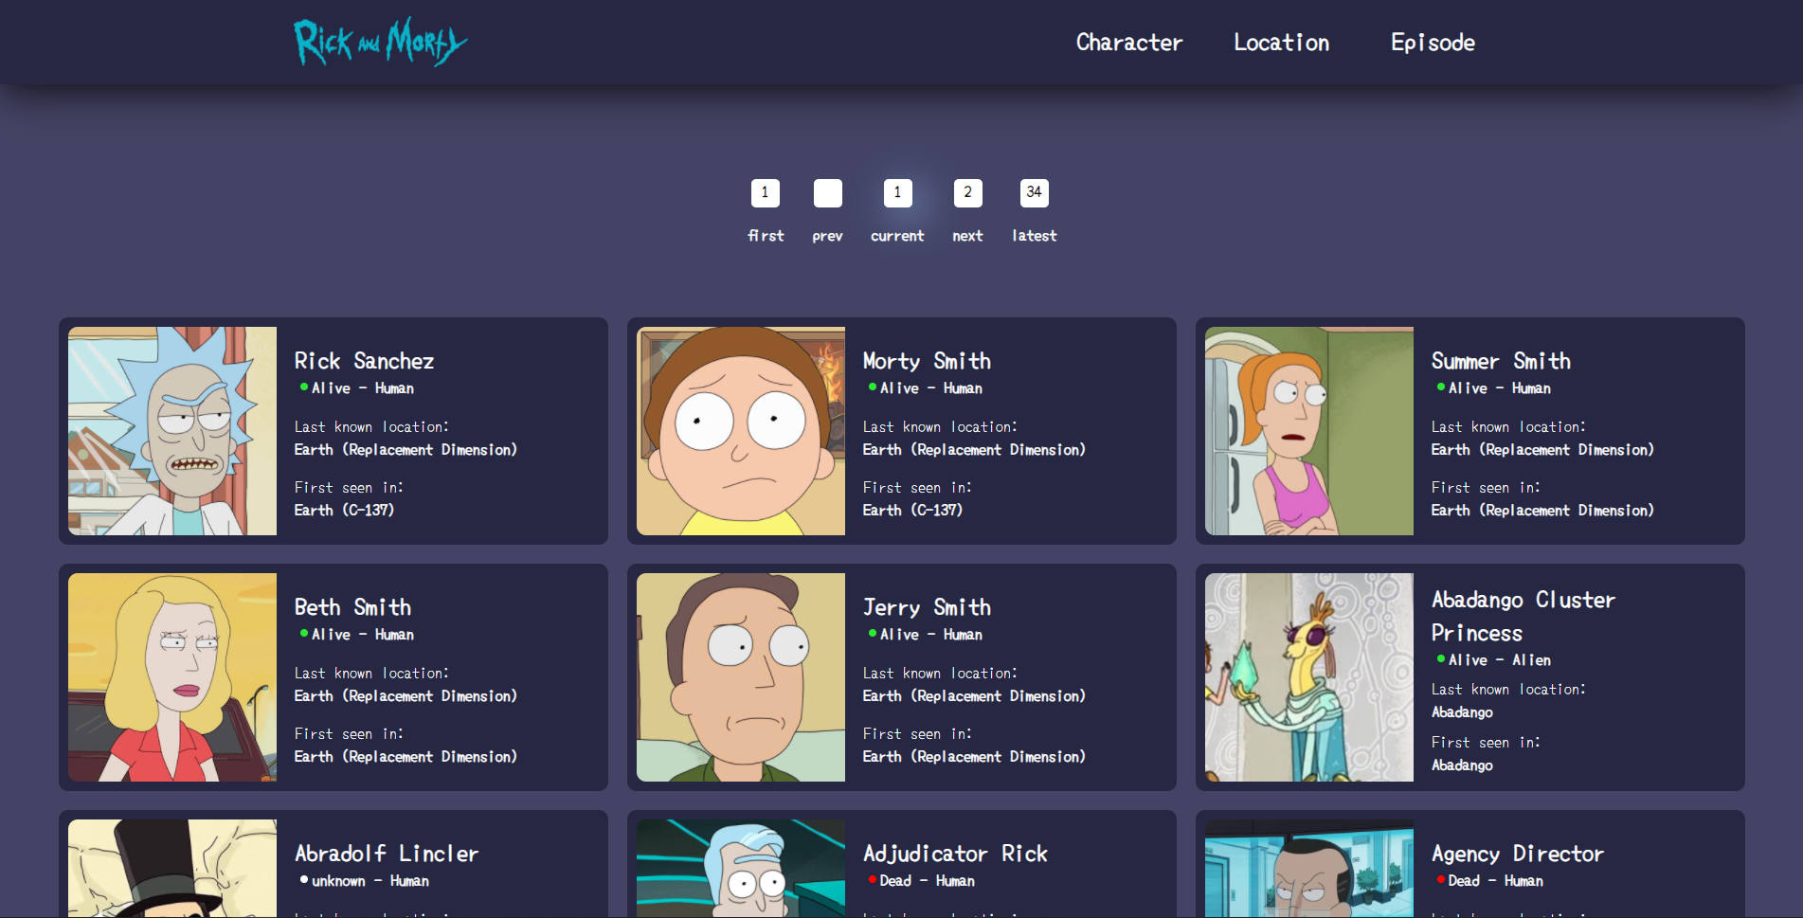Viewport: 1803px width, 918px height.
Task: Select the Morty Smith name heading
Action: tap(927, 361)
